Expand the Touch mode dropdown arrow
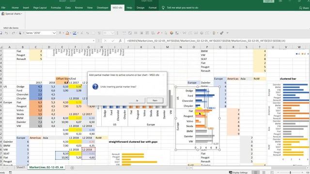The height and width of the screenshot is (174, 310). click(x=23, y=33)
